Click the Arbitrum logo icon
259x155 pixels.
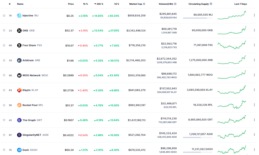(19, 60)
